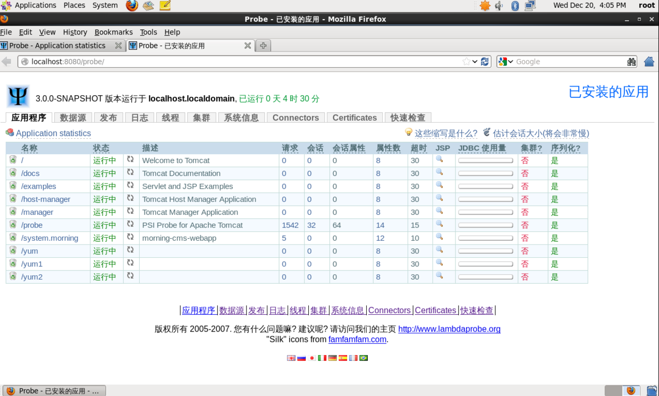Click the 这些缩写是什么? link
The height and width of the screenshot is (396, 659).
[x=446, y=133]
